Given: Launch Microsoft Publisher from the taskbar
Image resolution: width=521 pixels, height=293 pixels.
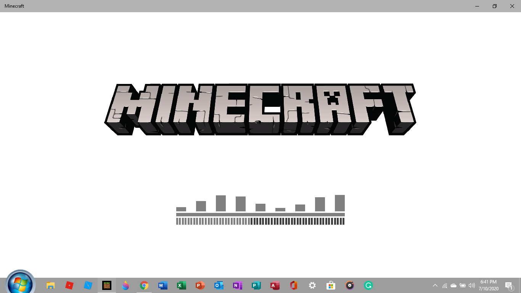Looking at the screenshot, I should coord(256,285).
